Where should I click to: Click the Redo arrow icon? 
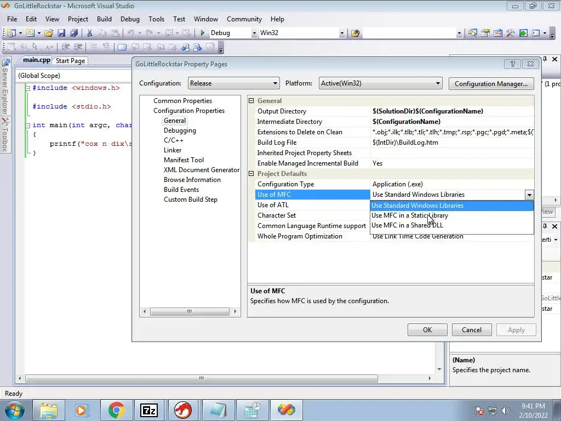click(149, 33)
